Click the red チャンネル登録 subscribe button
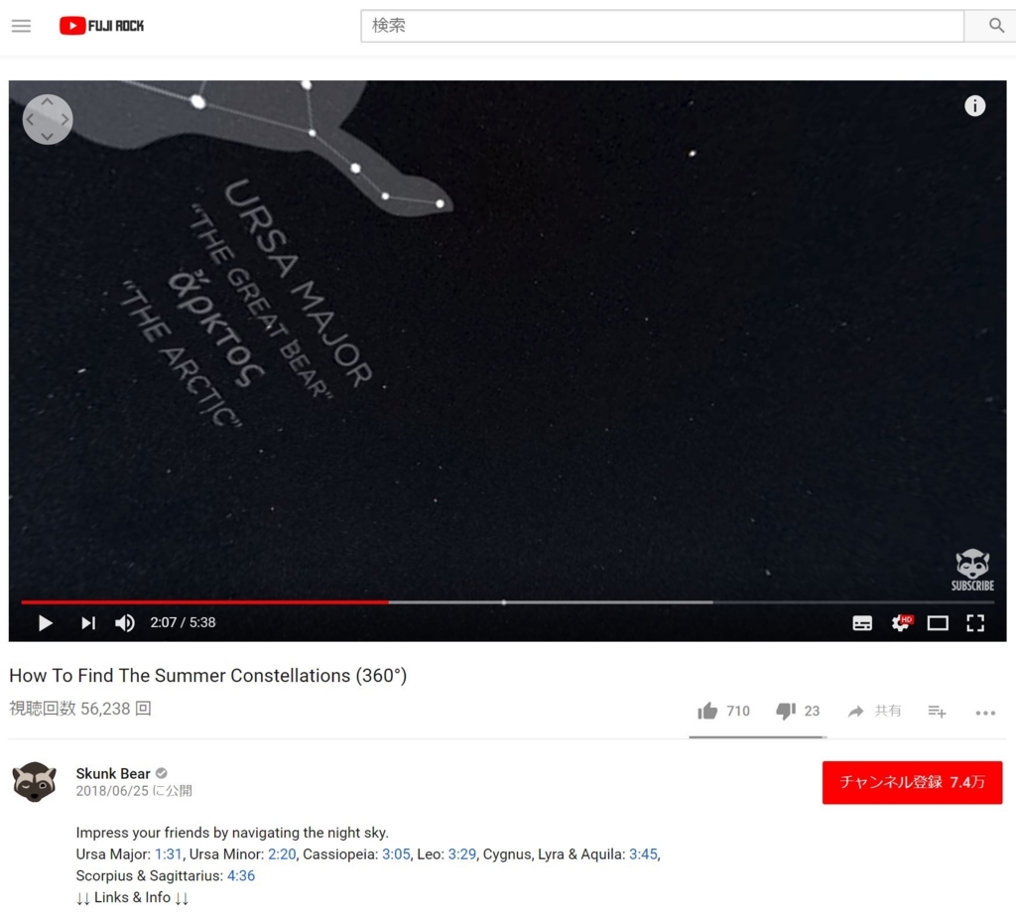Screen dimensions: 1016x918 coord(912,782)
